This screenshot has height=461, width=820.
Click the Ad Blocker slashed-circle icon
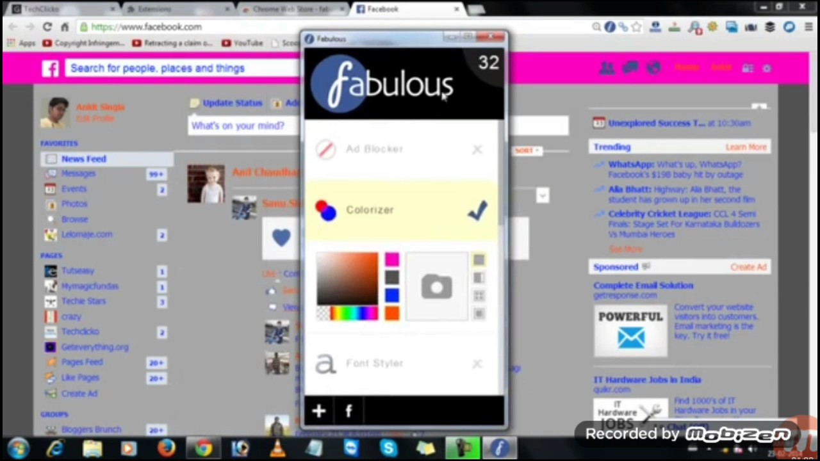pyautogui.click(x=325, y=149)
